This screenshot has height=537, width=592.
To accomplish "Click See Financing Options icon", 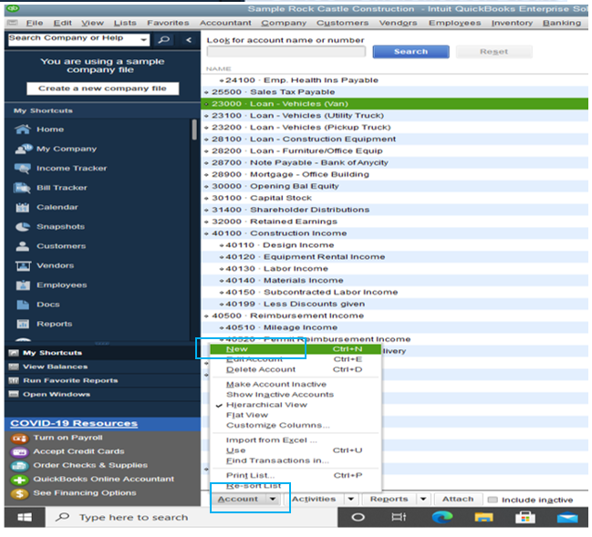I will pos(20,493).
